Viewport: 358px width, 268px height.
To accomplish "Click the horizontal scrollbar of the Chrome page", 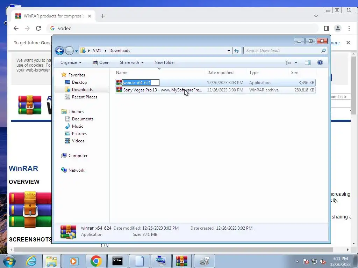I will point(173,250).
